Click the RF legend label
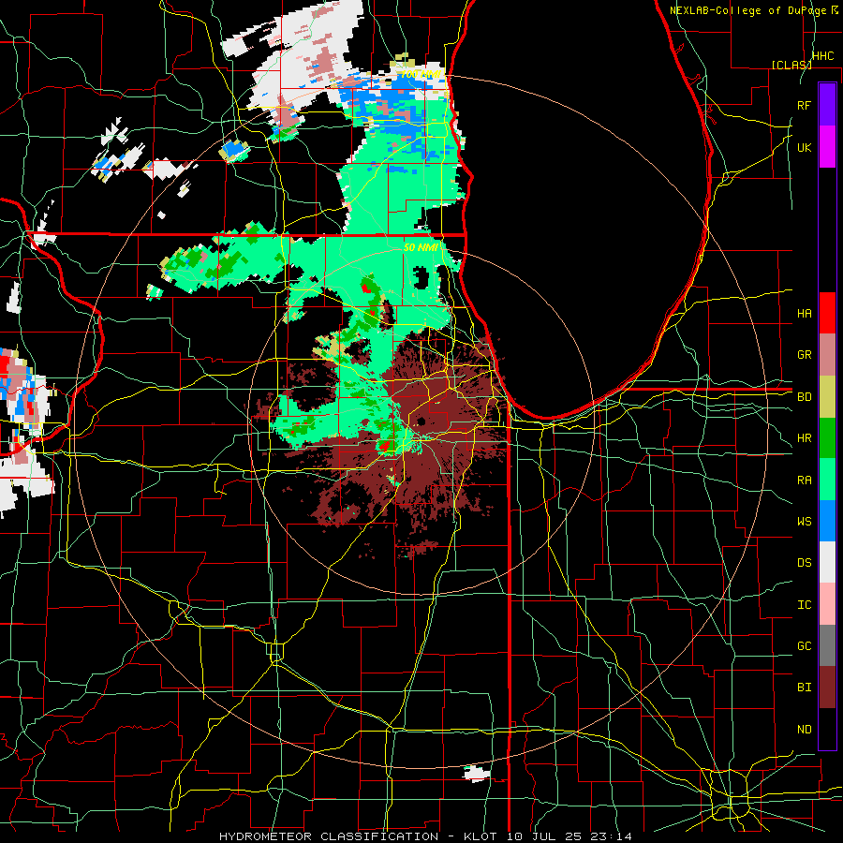 [805, 105]
